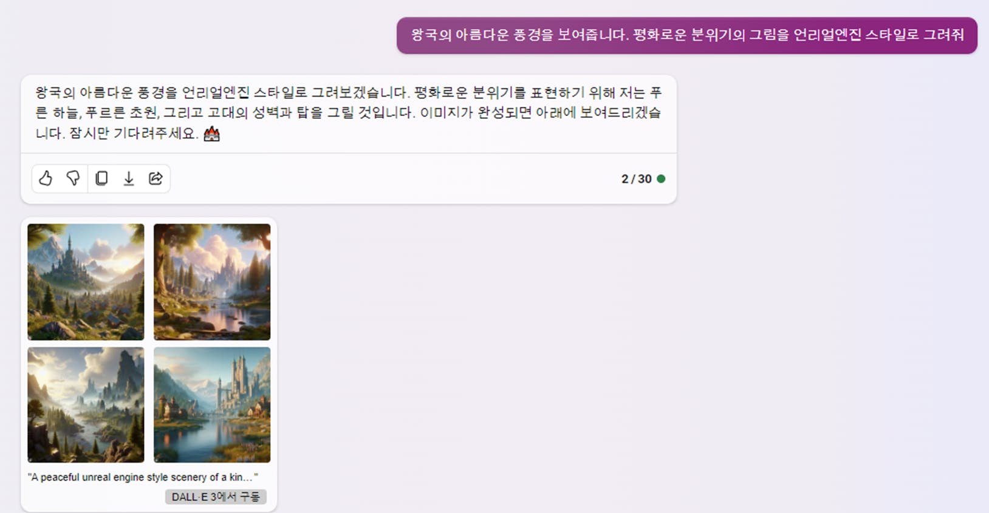Click the 2 / 30 turn counter

[x=636, y=179]
